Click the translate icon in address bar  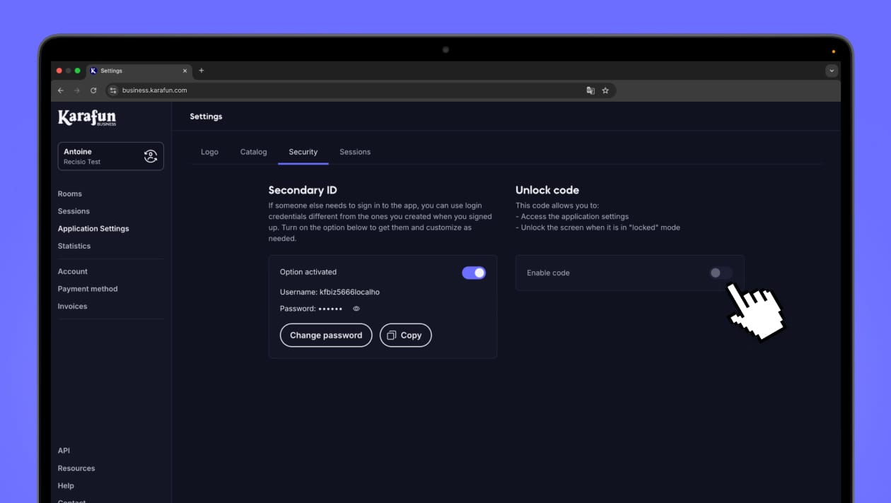click(x=590, y=90)
